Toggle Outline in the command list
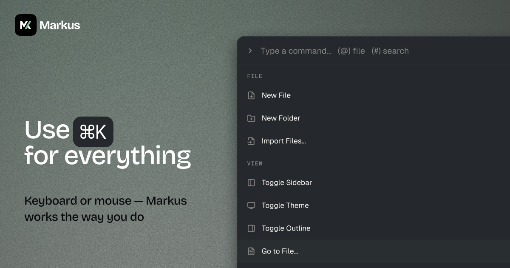Screen dimensions: 510x268 click(374, 228)
